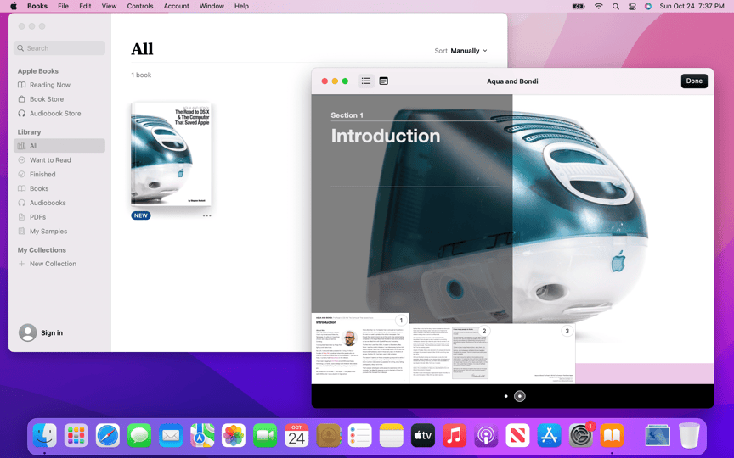This screenshot has width=734, height=458.
Task: Focus the Search field in Books
Action: pos(59,48)
